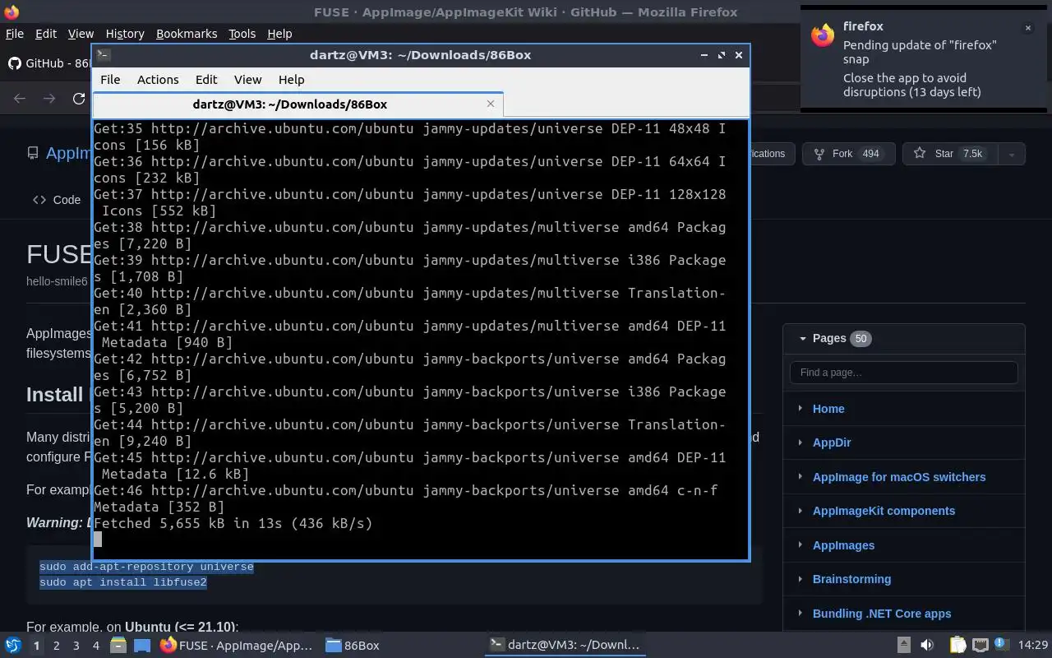Open Bundling .NET Core apps link
1052x658 pixels.
882,614
